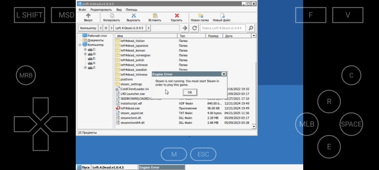Screen dimensions: 379x170
Task: Click the Вырезать (Cut) scissors icon
Action: [x=133, y=16]
